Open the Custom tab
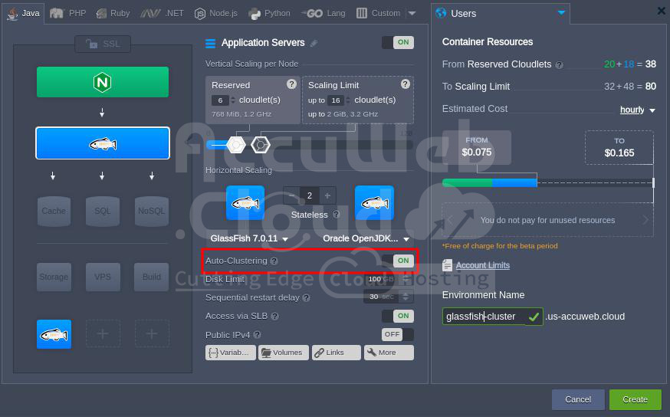Viewport: 670px width, 417px height. point(379,13)
